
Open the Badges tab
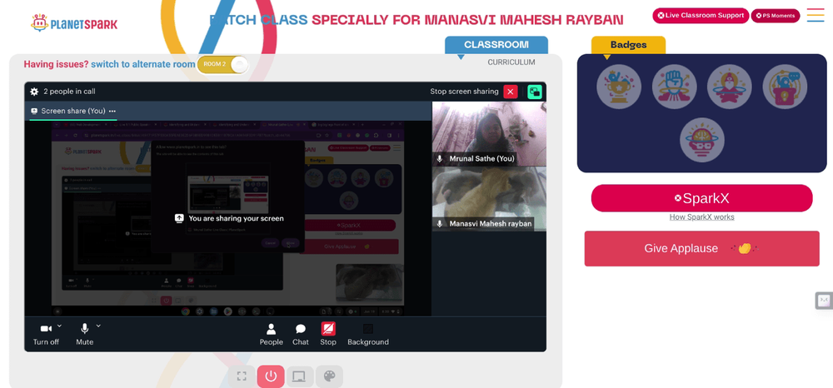(628, 45)
